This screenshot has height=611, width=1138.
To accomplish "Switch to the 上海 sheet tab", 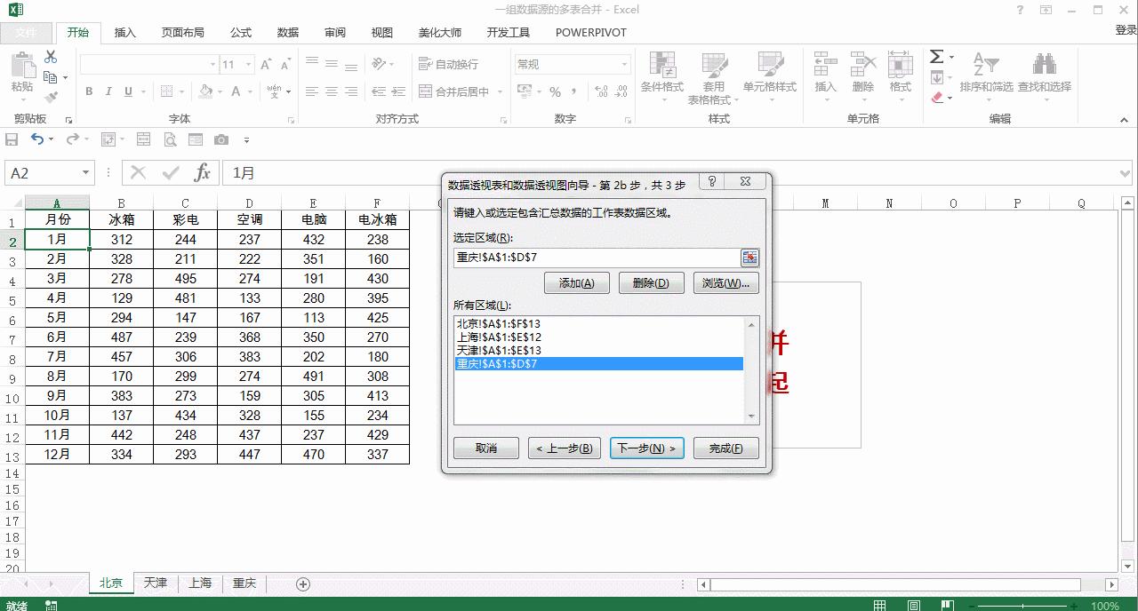I will pos(200,583).
